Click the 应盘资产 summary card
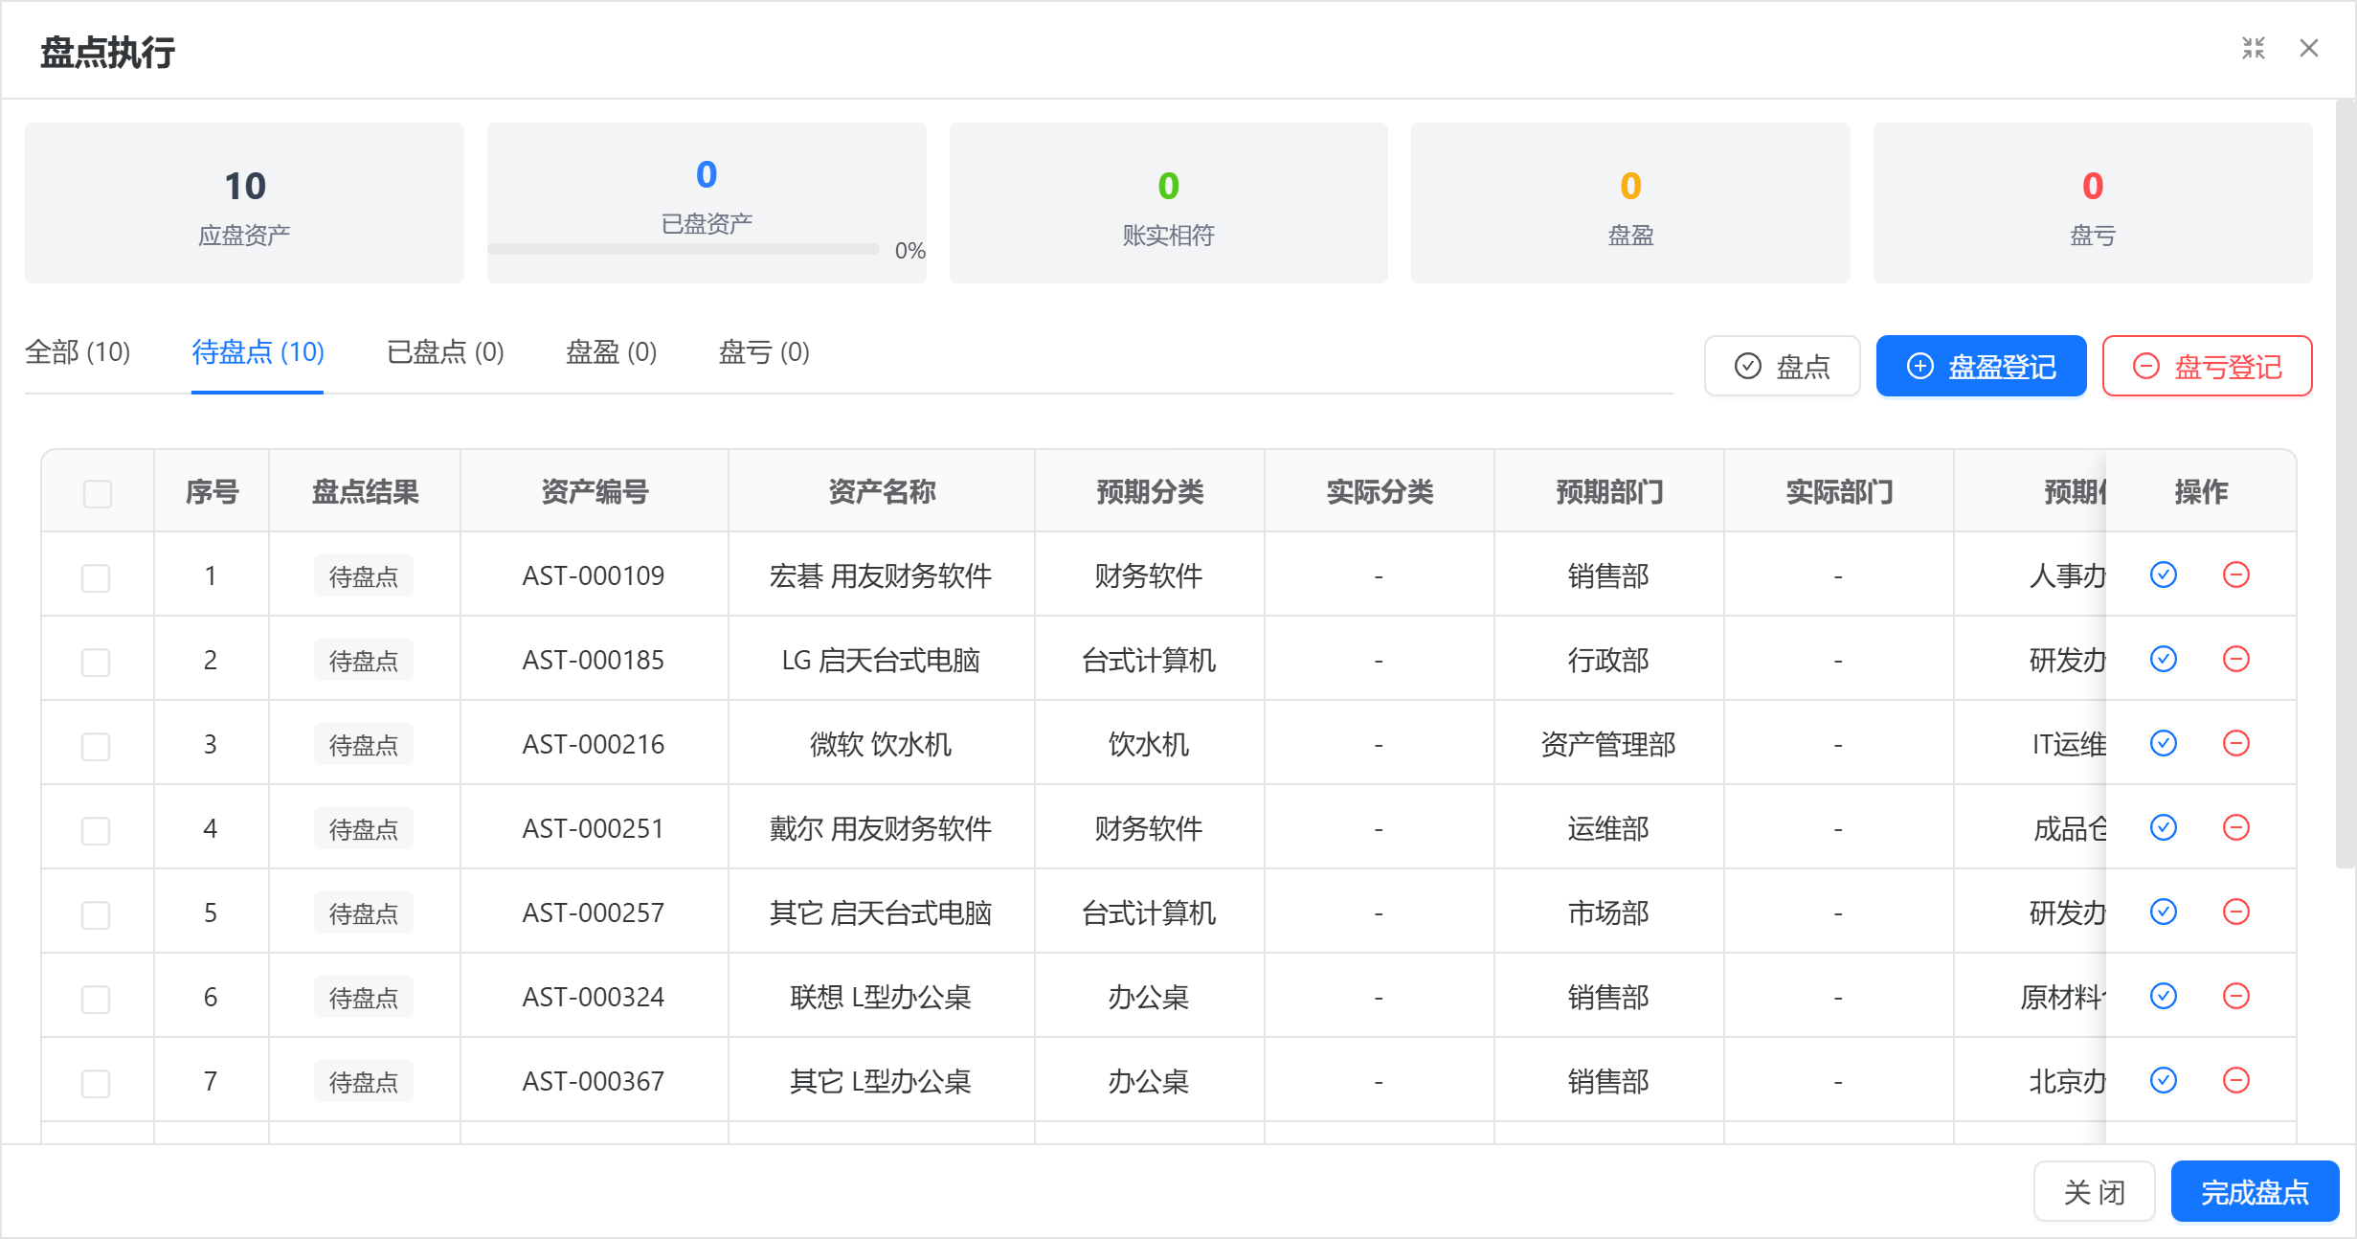2357x1239 pixels. [x=244, y=203]
